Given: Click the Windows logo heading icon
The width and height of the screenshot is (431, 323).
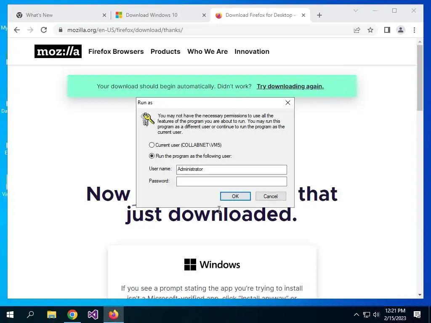Looking at the screenshot, I should (190, 265).
